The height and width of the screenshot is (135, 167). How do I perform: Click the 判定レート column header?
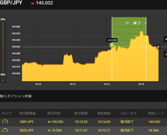click(x=156, y=113)
